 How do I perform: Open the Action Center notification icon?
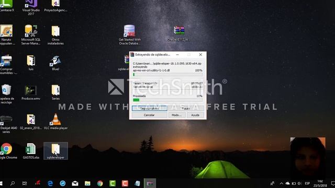333,183
